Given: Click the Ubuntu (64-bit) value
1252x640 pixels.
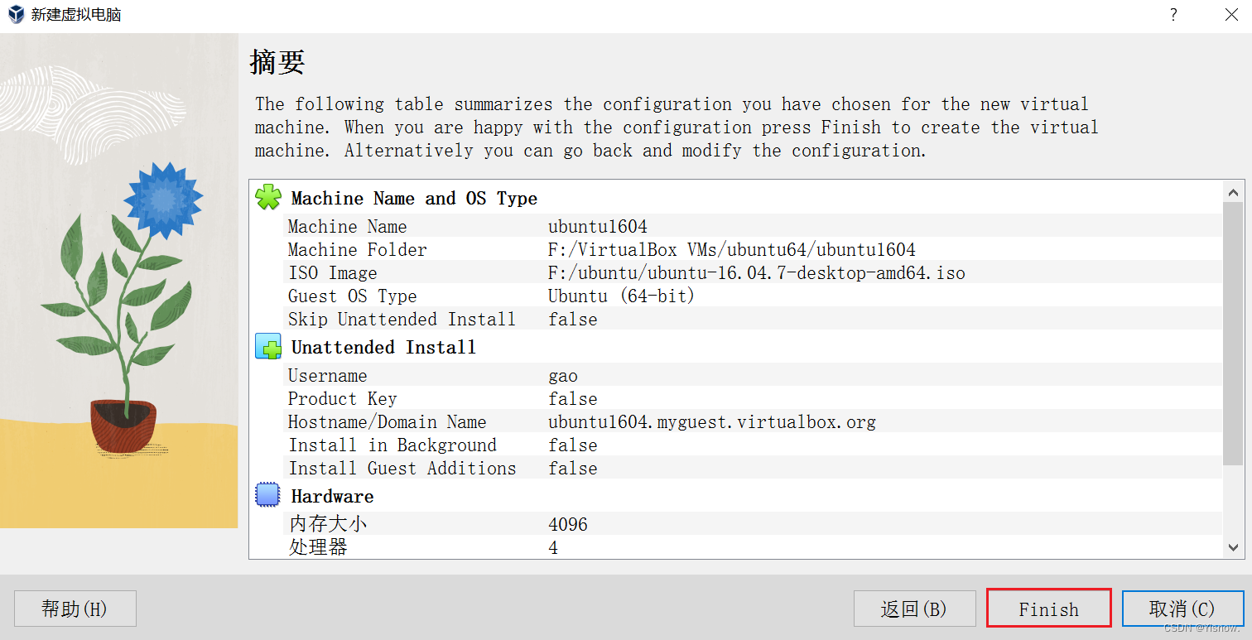Looking at the screenshot, I should click(x=621, y=296).
